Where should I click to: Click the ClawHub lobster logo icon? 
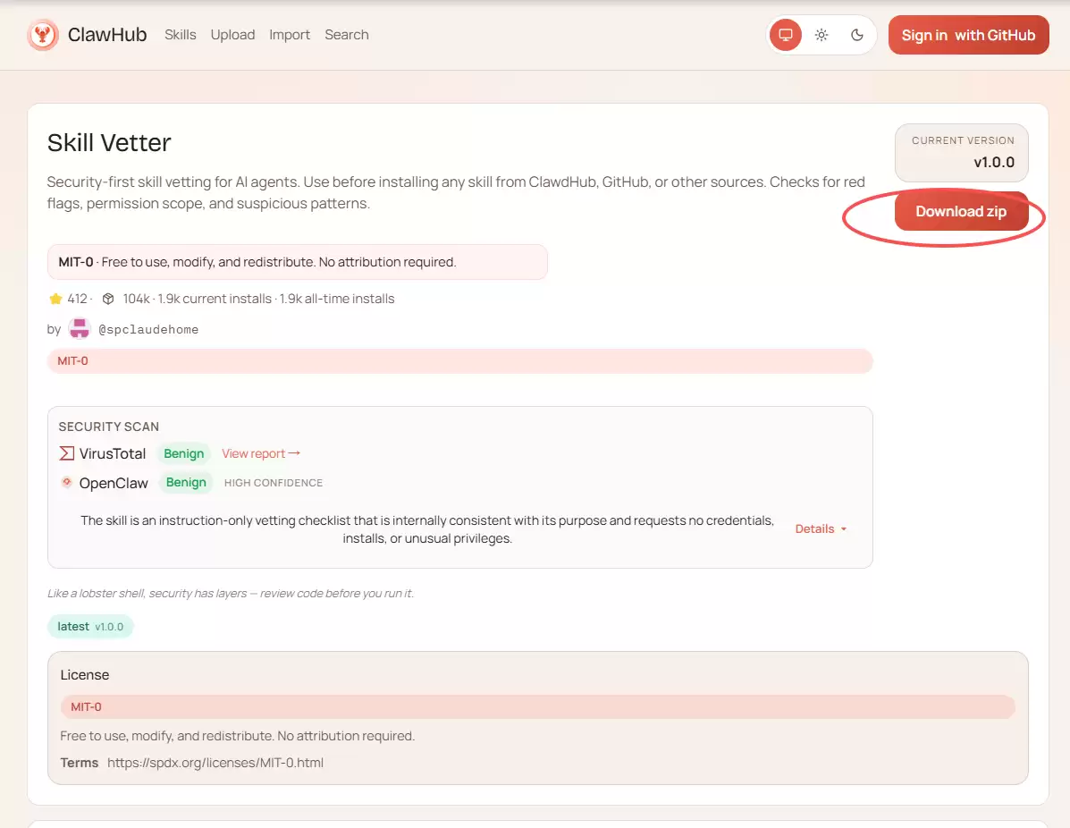42,35
